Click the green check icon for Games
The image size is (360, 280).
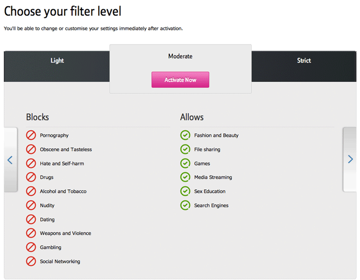point(185,164)
